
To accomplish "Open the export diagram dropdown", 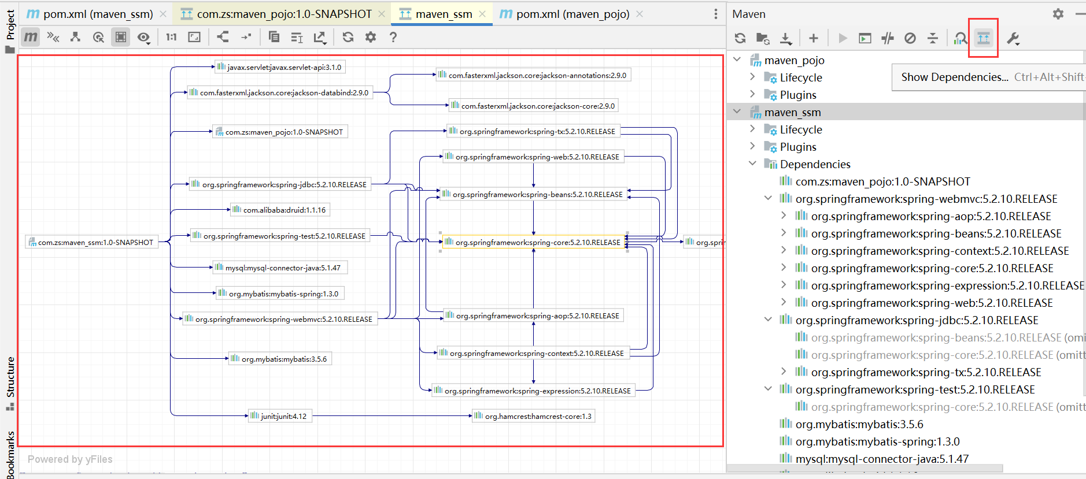I will [x=320, y=38].
